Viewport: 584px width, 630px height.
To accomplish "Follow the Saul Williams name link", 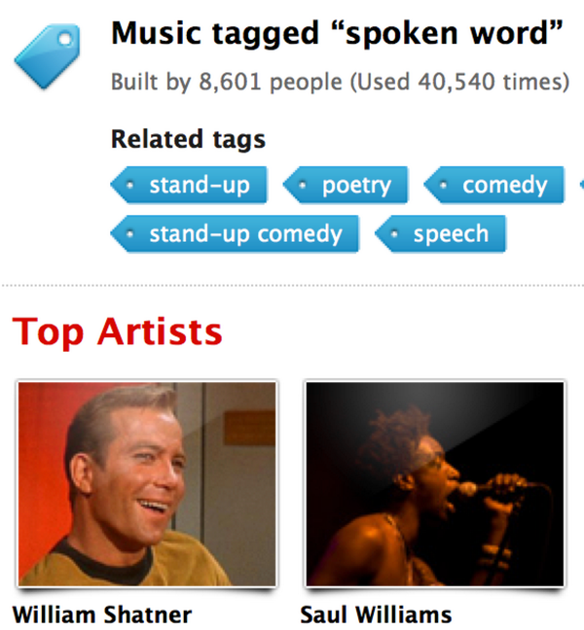I will 376,614.
